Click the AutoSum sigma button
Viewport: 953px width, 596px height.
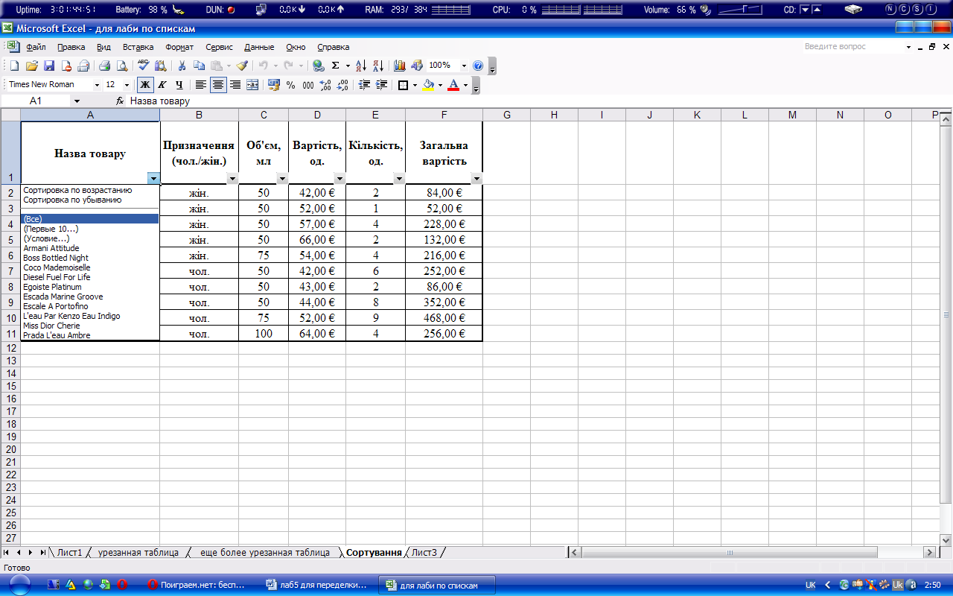coord(335,66)
